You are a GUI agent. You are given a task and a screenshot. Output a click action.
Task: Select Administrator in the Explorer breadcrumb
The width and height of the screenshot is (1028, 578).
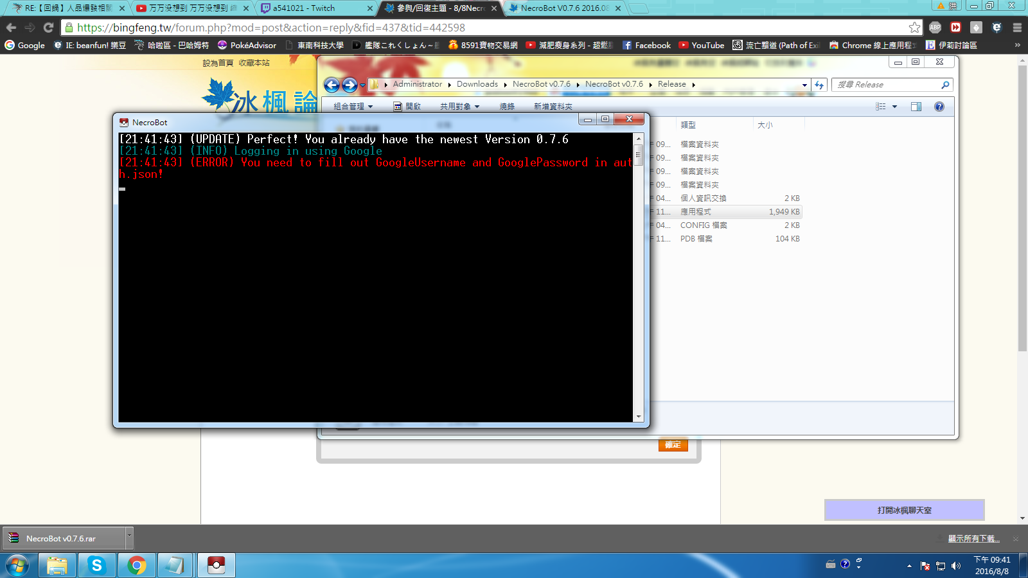(418, 84)
